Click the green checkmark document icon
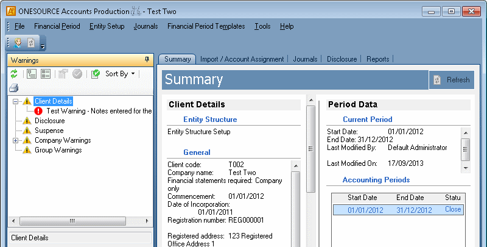The image size is (487, 247). [x=96, y=74]
